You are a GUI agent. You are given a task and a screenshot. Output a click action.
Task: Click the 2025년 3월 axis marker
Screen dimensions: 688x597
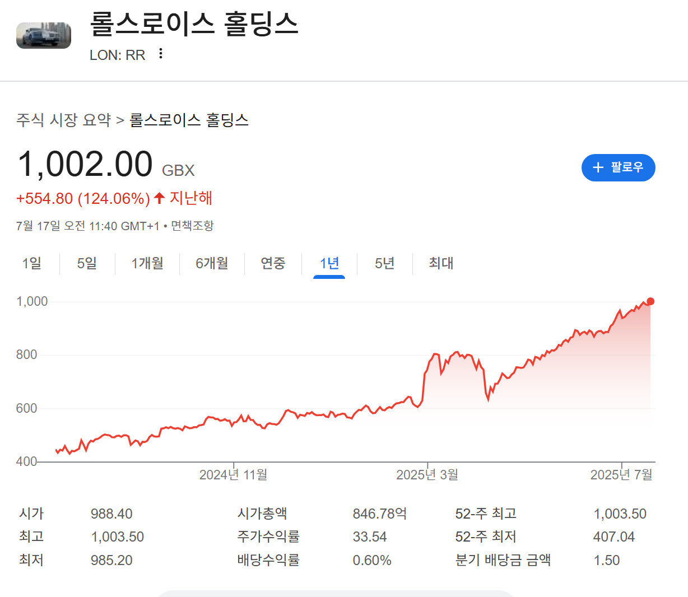(427, 474)
